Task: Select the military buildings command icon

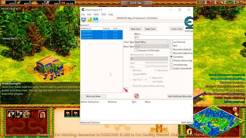Action: click(18, 114)
